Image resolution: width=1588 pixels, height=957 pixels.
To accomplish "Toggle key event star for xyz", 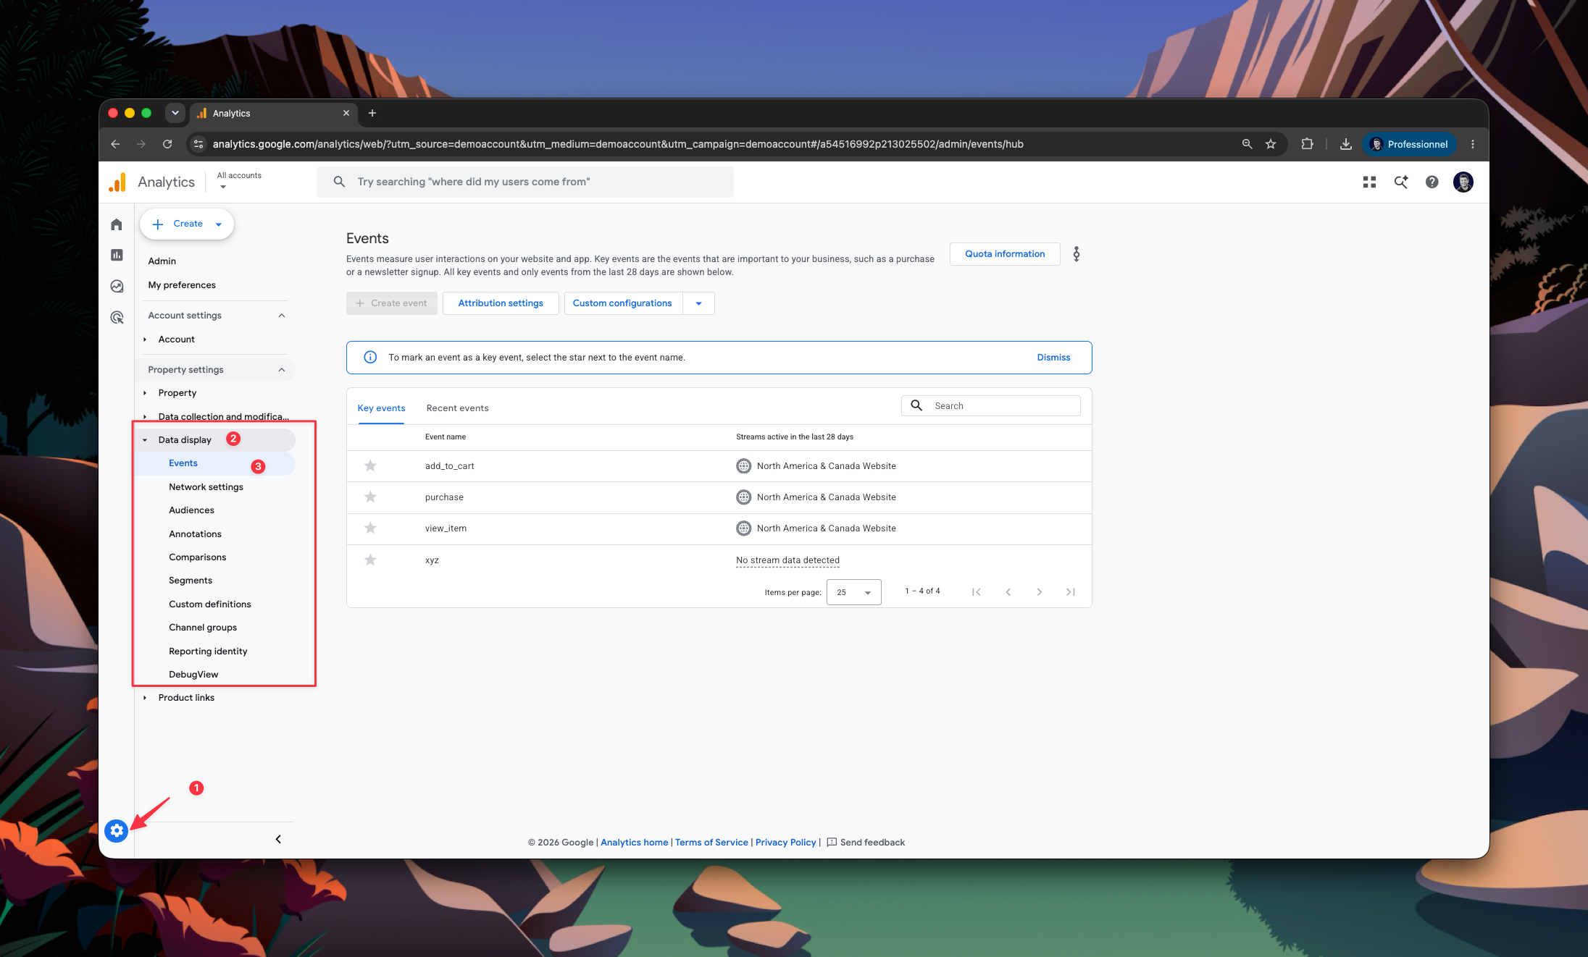I will coord(370,560).
